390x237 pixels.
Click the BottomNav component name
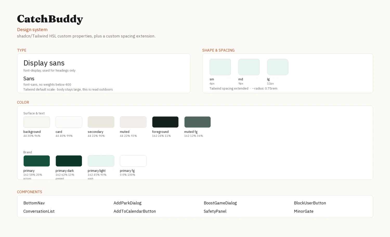pyautogui.click(x=34, y=203)
